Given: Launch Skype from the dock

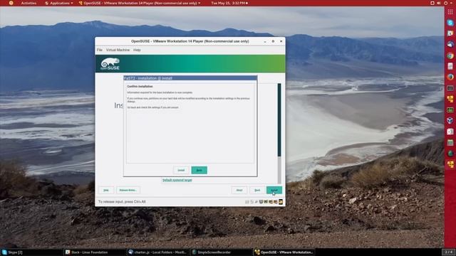Looking at the screenshot, I should (x=450, y=23).
